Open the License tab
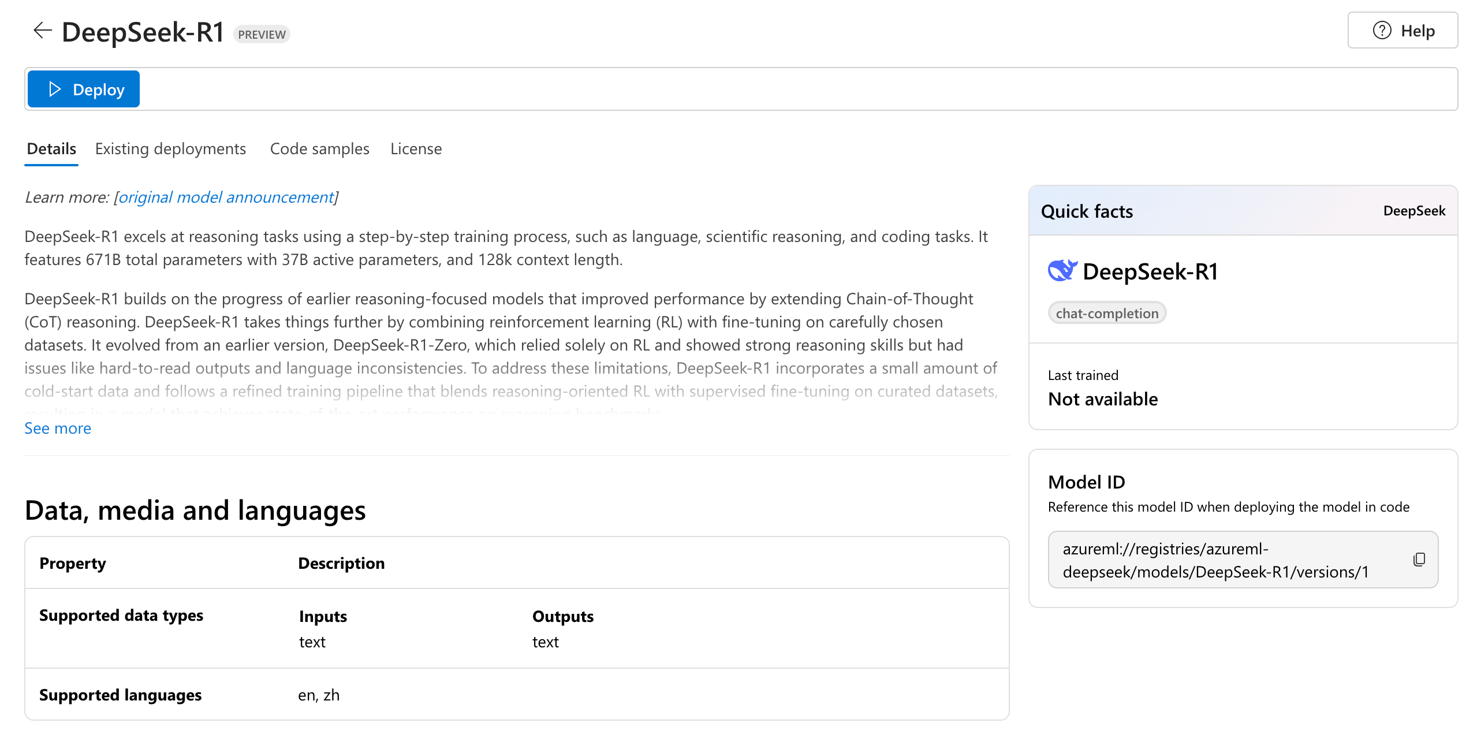Screen dimensions: 1477x738 416,149
